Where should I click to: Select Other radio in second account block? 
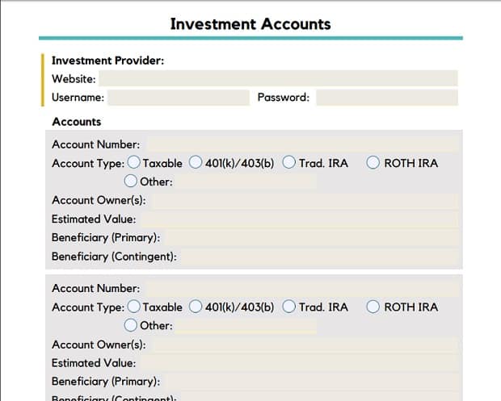pos(130,325)
